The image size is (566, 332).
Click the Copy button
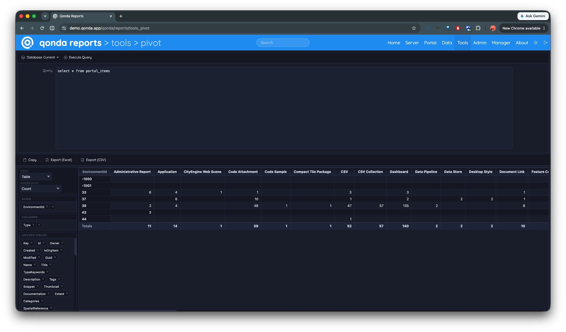pos(30,160)
